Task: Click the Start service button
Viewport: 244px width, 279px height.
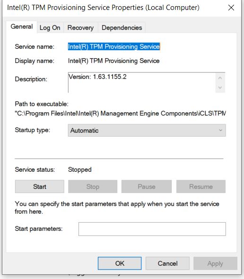Action: click(x=40, y=186)
